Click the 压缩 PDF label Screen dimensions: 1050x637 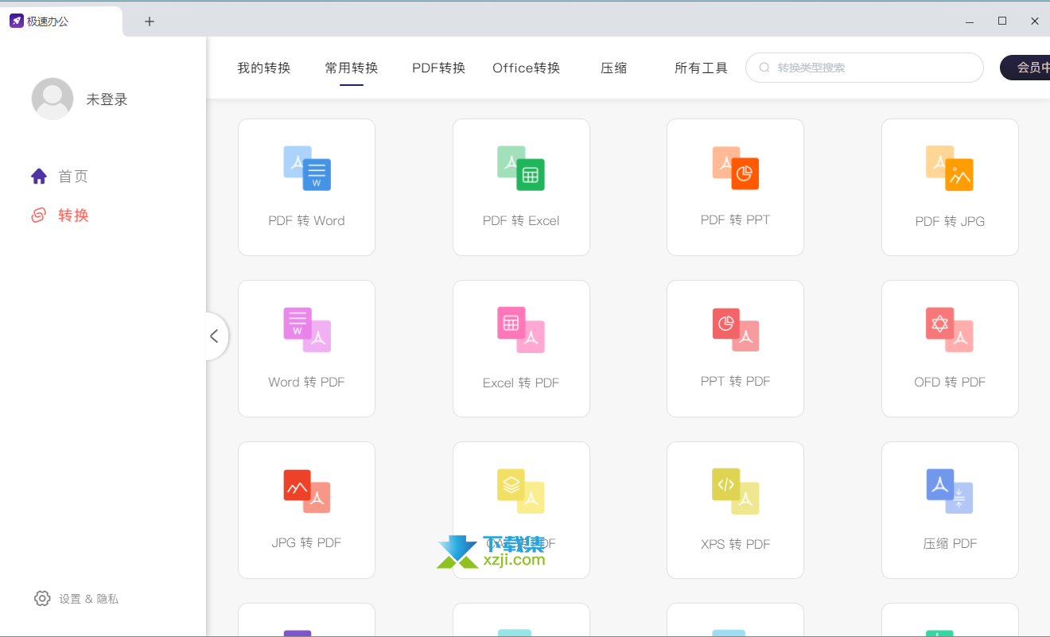pos(950,543)
